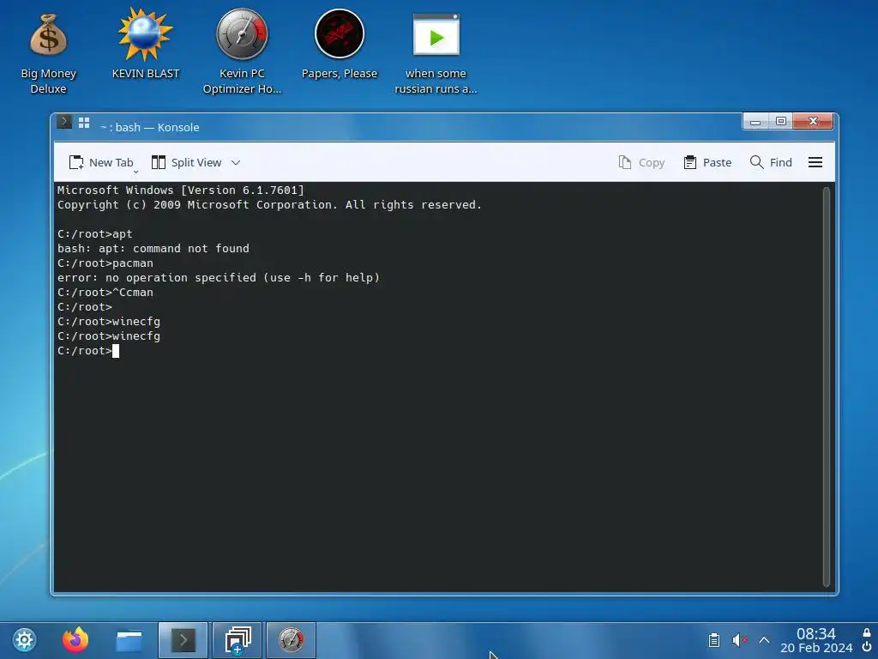This screenshot has width=878, height=659.
Task: Click New Tab in Konsole toolbar
Action: 101,162
